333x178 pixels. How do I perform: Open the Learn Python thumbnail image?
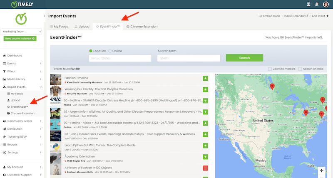tap(56, 147)
